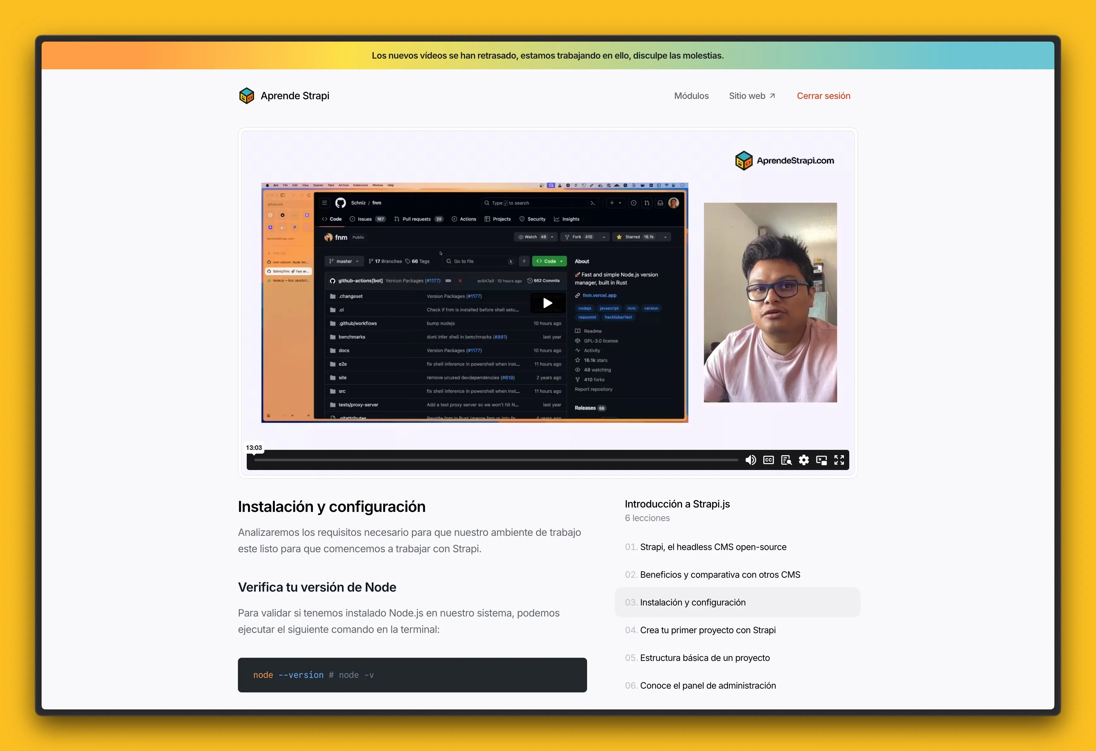The width and height of the screenshot is (1096, 751).
Task: Play the lesson video
Action: pos(548,303)
